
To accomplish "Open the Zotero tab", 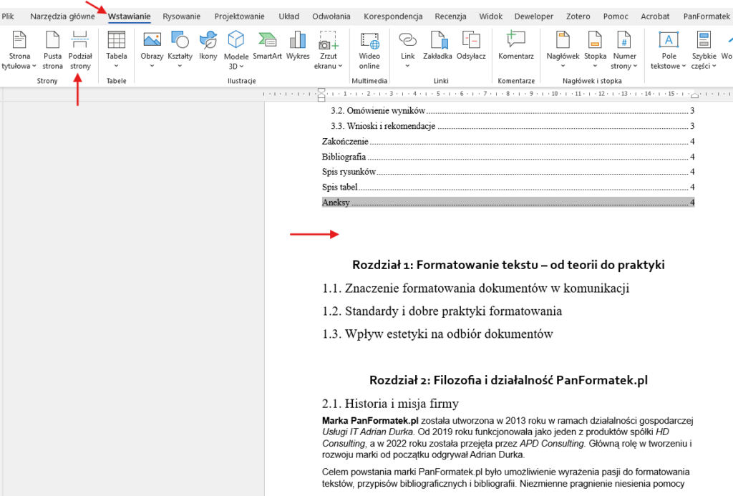I will coord(578,16).
